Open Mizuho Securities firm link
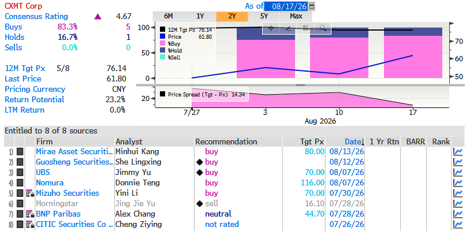 pyautogui.click(x=68, y=193)
